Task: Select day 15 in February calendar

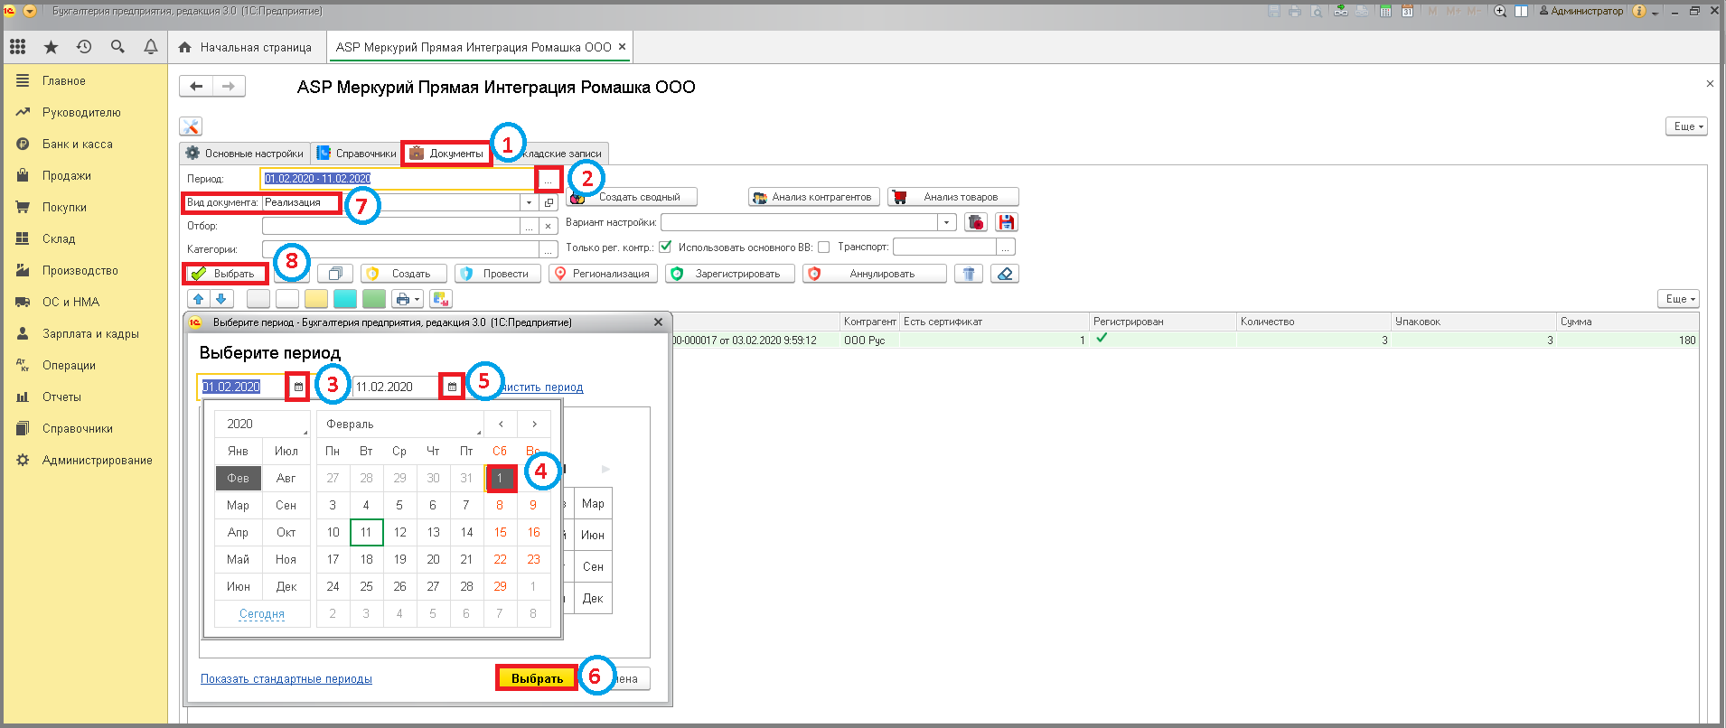Action: point(500,532)
